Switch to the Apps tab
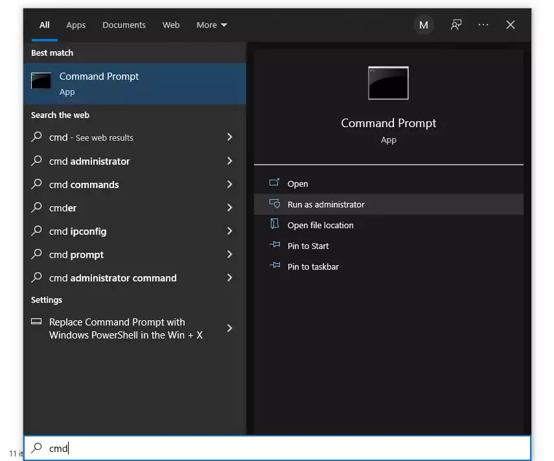Screen dimensions: 554x461 (x=76, y=25)
